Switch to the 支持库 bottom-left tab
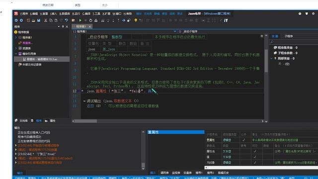Viewport: 318px width, 179px height. (21, 121)
